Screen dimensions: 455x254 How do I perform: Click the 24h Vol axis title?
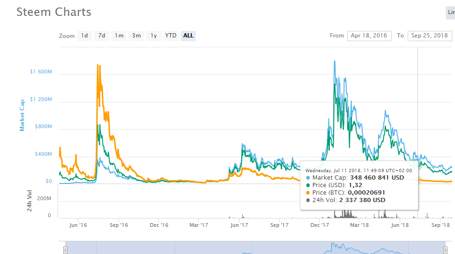[30, 201]
